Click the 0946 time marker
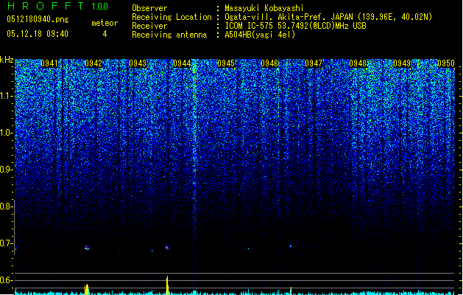 tap(269, 63)
